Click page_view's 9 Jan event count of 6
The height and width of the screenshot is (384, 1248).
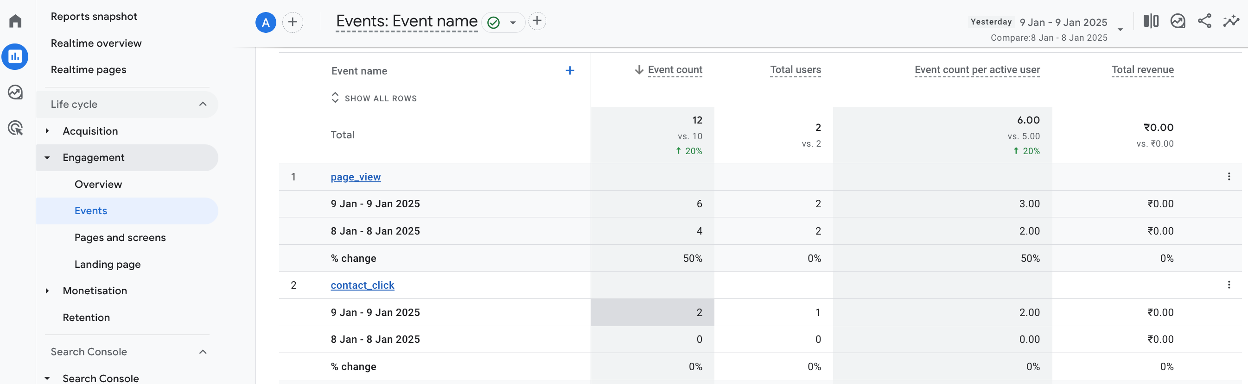[699, 204]
